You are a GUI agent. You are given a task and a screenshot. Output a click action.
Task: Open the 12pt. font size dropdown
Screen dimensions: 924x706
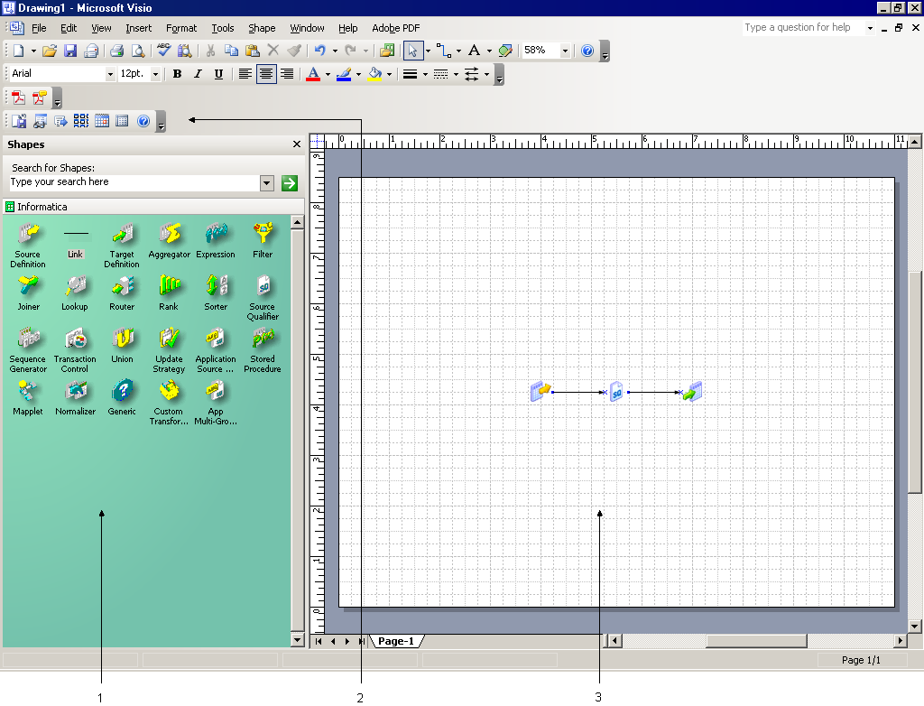point(155,74)
